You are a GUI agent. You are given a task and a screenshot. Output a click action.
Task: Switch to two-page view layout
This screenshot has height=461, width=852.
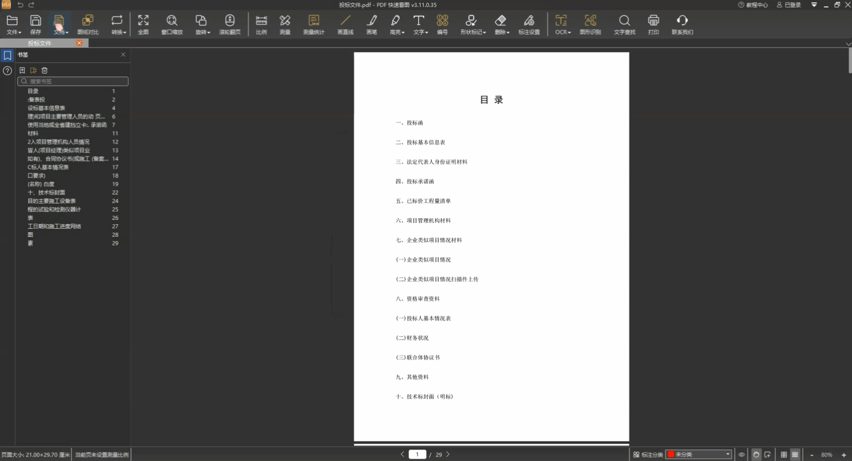click(784, 454)
